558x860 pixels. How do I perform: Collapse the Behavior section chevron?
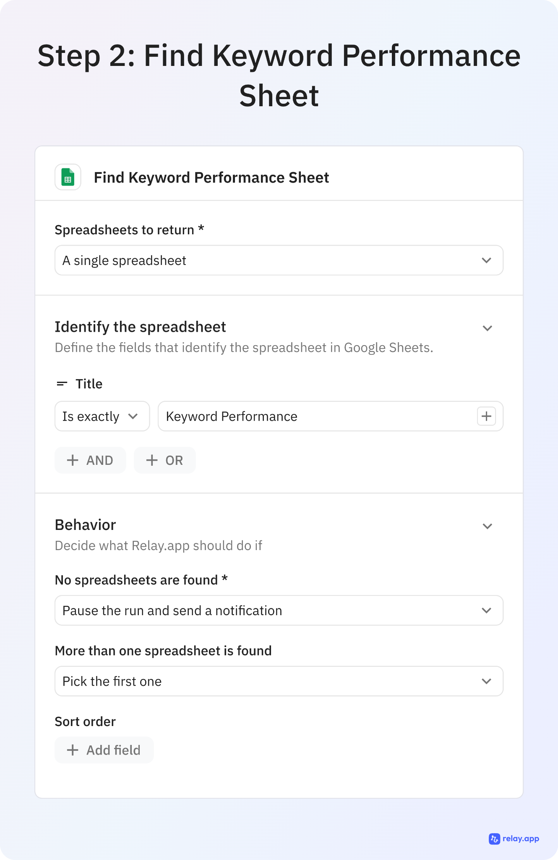487,526
